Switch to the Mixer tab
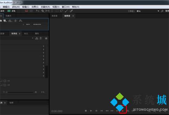 (x=54, y=16)
